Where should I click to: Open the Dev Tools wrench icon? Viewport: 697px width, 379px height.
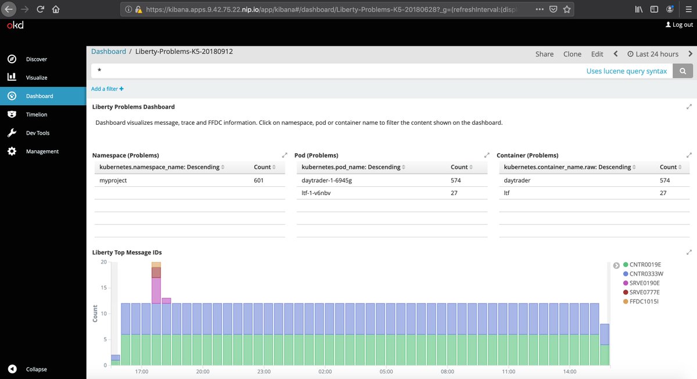[x=12, y=133]
